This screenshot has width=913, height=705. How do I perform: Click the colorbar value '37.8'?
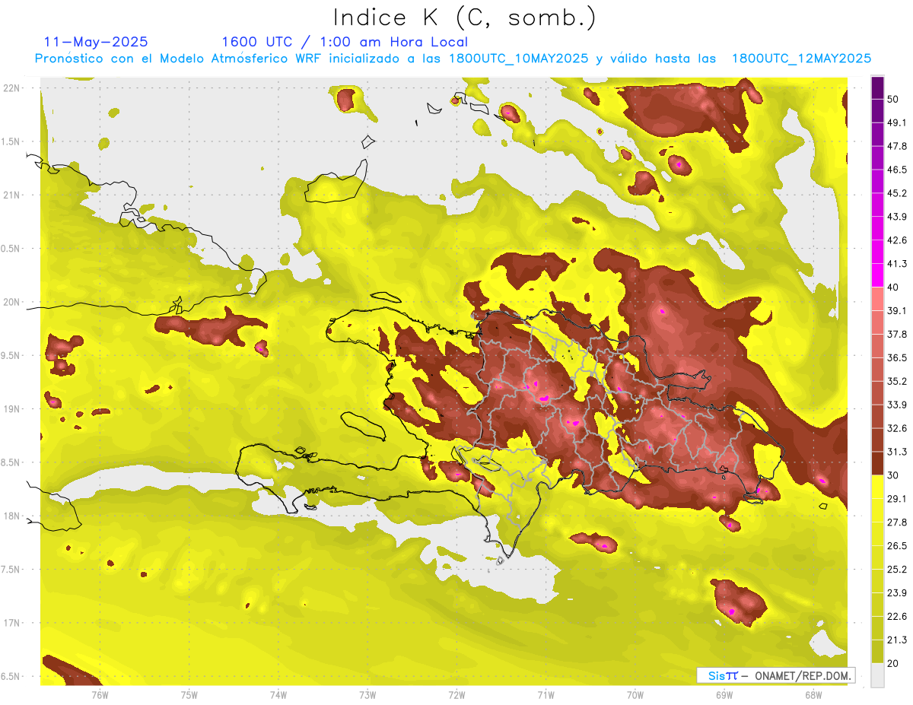click(898, 335)
